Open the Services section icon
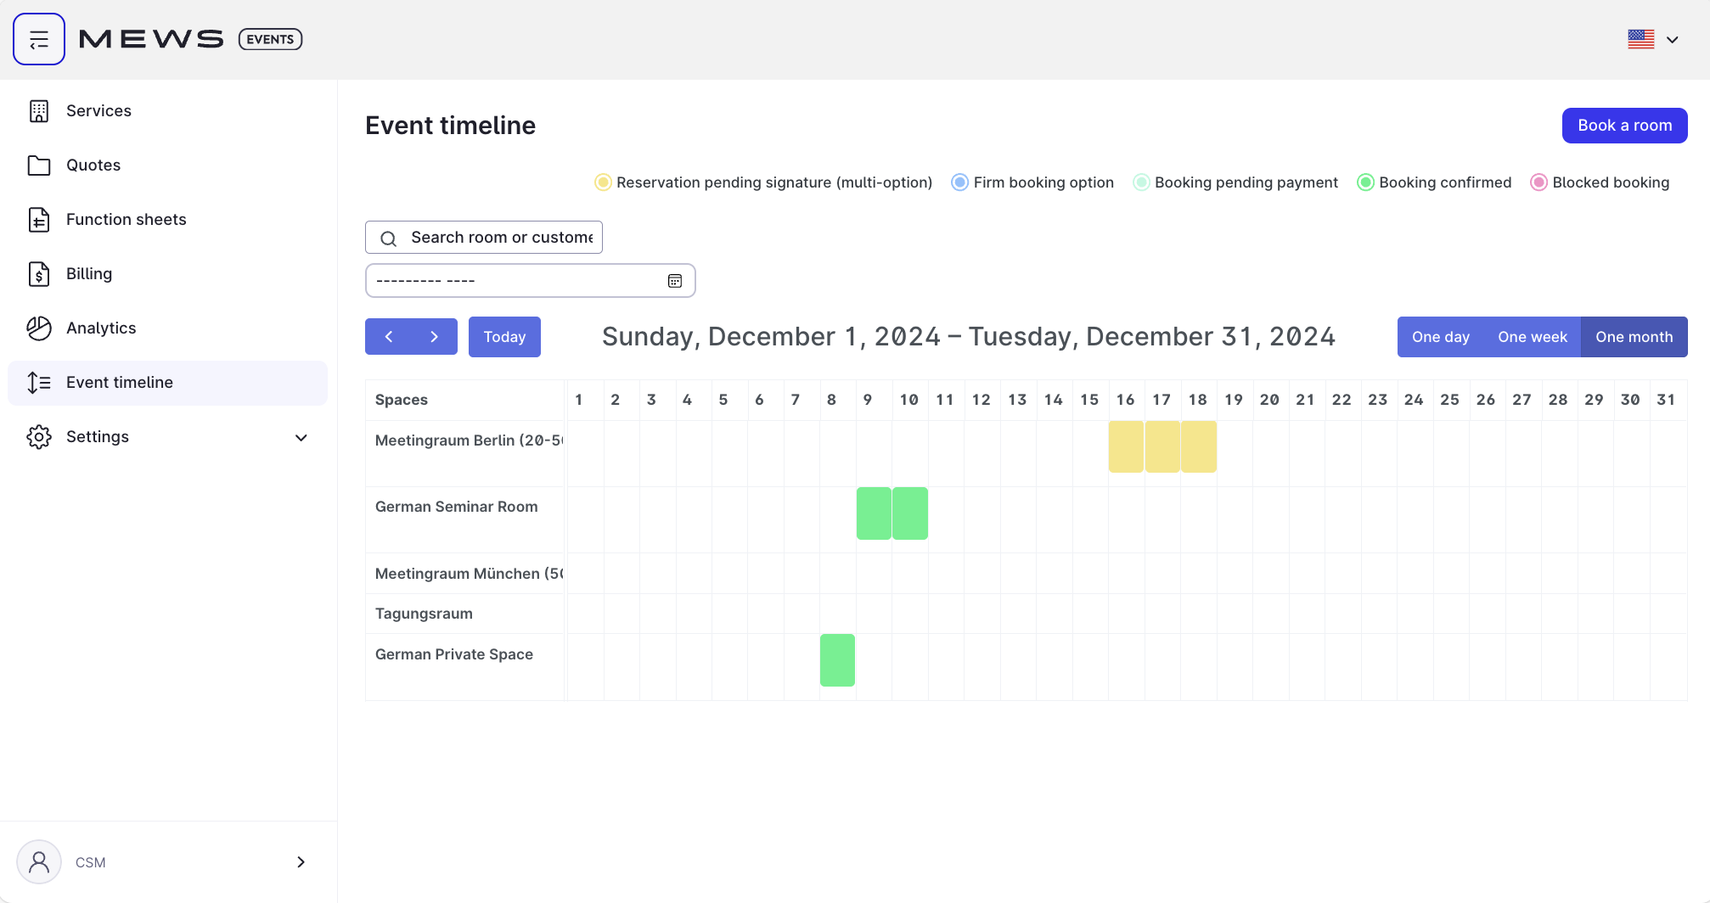Screen dimensions: 1710x903 point(39,110)
